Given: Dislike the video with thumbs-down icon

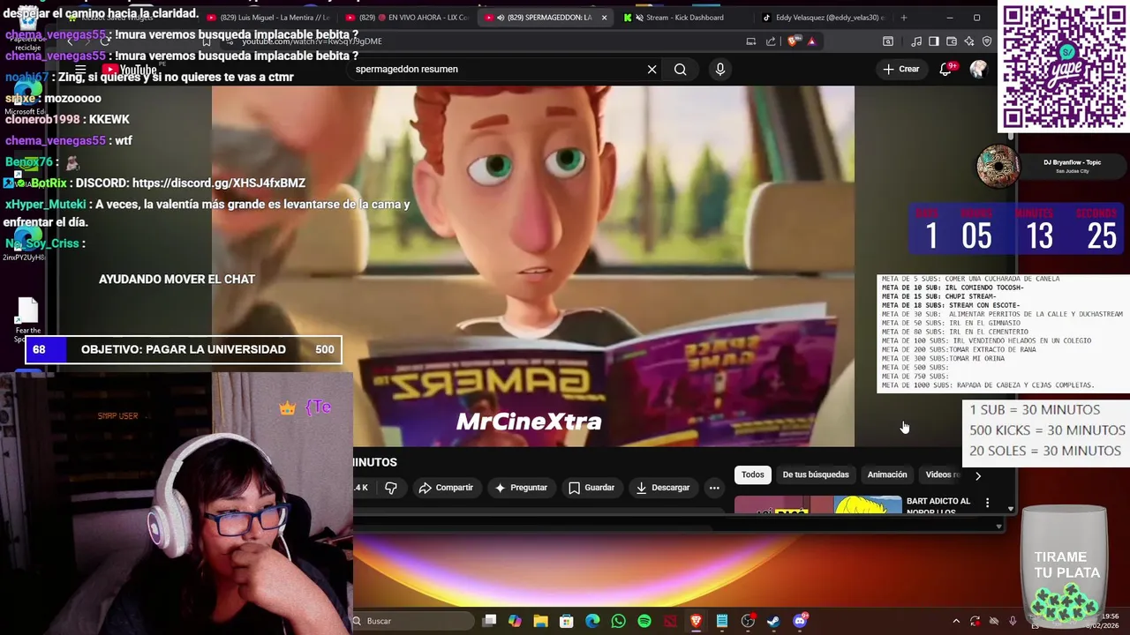Looking at the screenshot, I should tap(391, 488).
